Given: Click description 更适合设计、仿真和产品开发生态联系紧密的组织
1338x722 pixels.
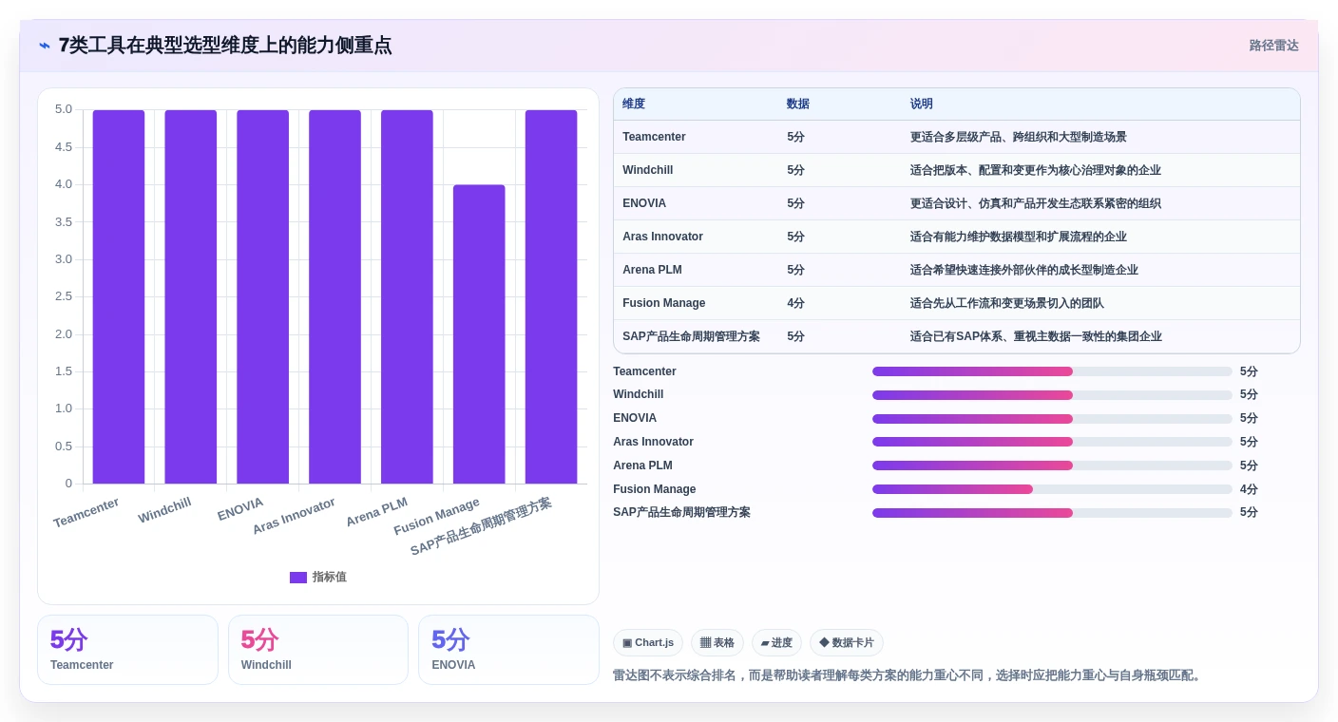Looking at the screenshot, I should (1036, 203).
